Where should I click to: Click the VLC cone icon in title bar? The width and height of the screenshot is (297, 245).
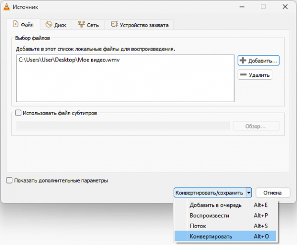[x=6, y=7]
